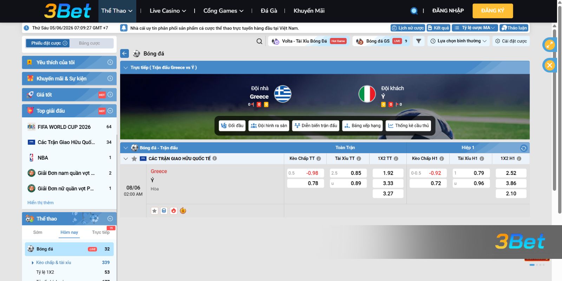Open Diễn biến trận đấu match timeline
Screen dimensions: 562x281
pos(316,126)
